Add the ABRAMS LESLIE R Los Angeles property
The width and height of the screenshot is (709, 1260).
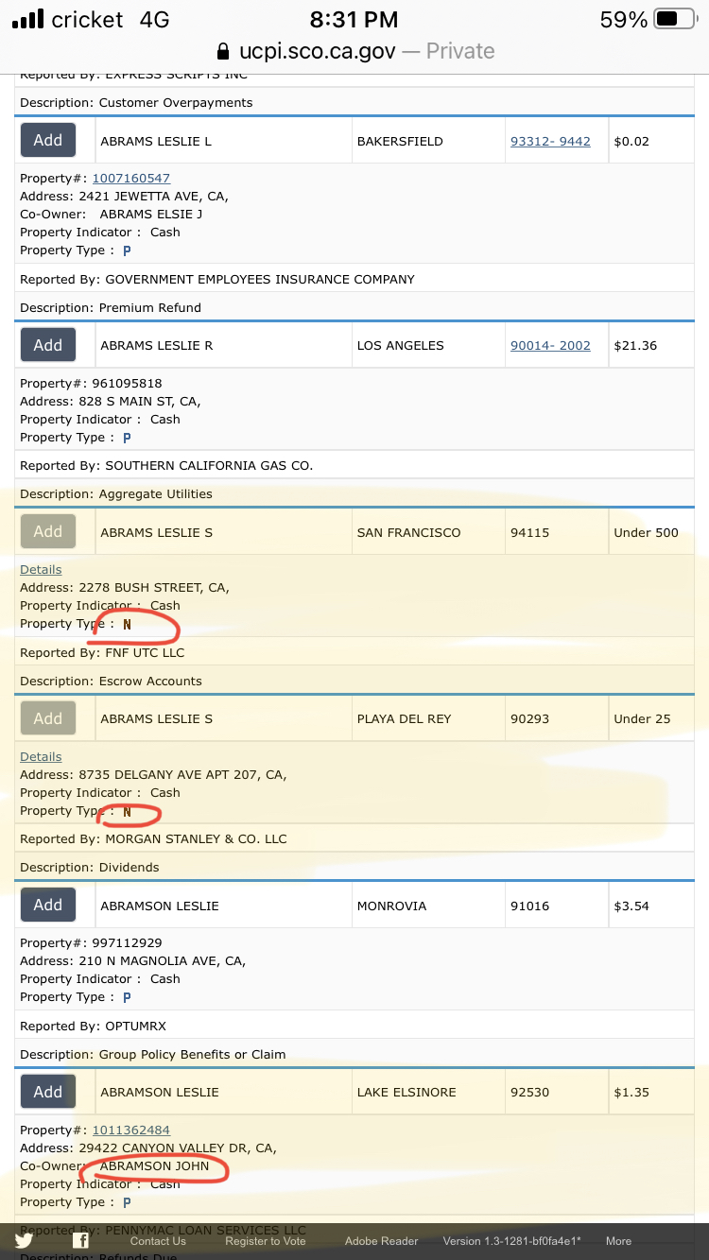[x=48, y=345]
